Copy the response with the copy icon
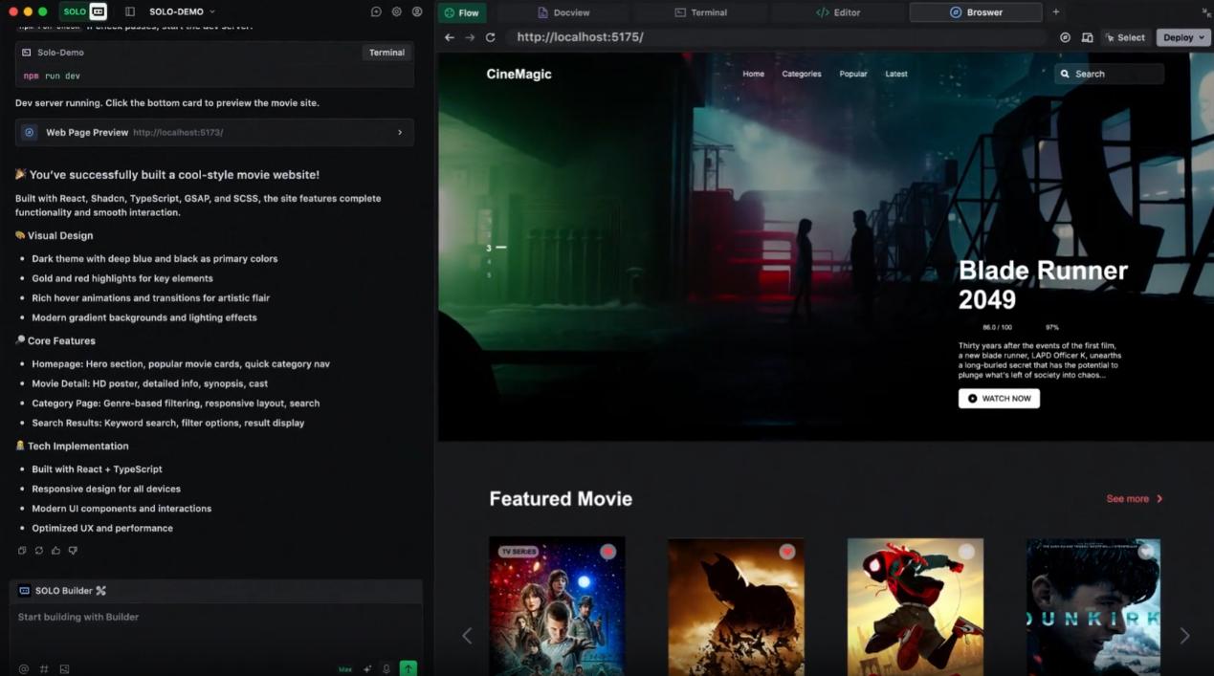This screenshot has height=676, width=1214. (22, 551)
